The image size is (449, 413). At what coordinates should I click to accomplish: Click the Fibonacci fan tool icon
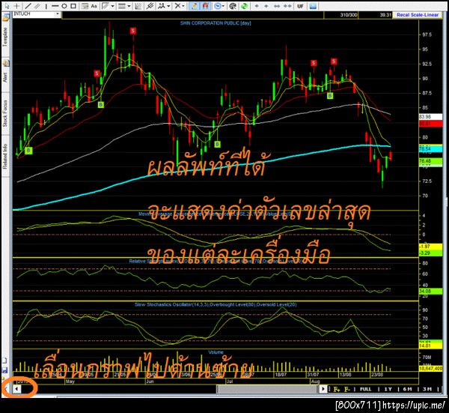(106, 6)
